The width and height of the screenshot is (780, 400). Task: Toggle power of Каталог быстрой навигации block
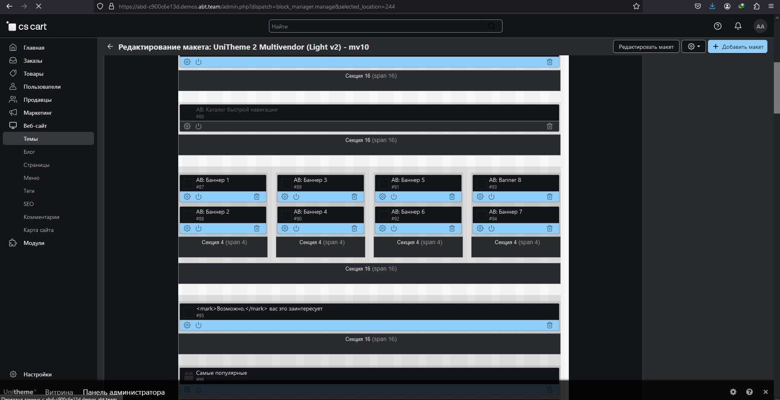pyautogui.click(x=199, y=126)
